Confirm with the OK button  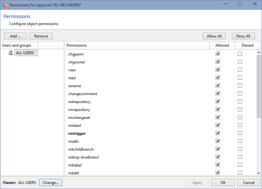(x=223, y=182)
